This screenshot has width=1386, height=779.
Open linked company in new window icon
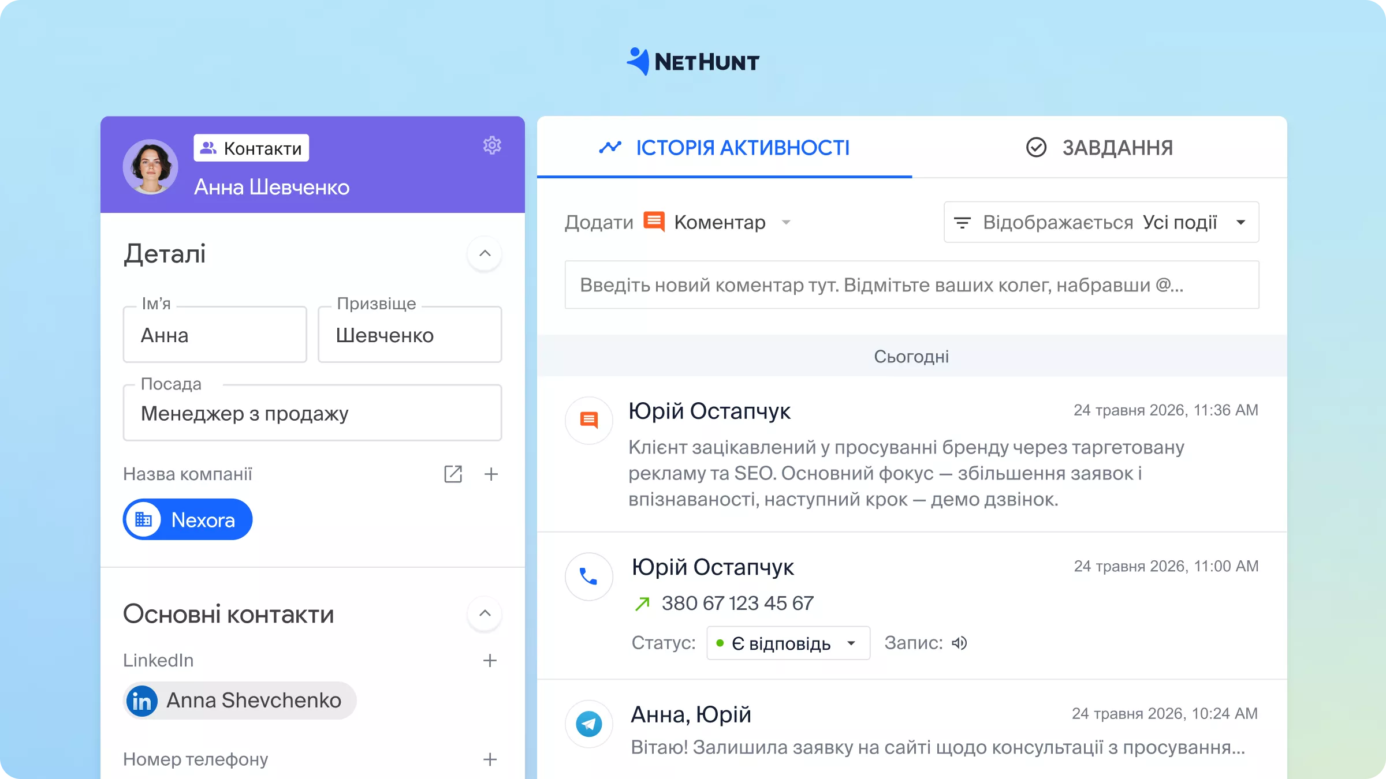click(x=453, y=474)
